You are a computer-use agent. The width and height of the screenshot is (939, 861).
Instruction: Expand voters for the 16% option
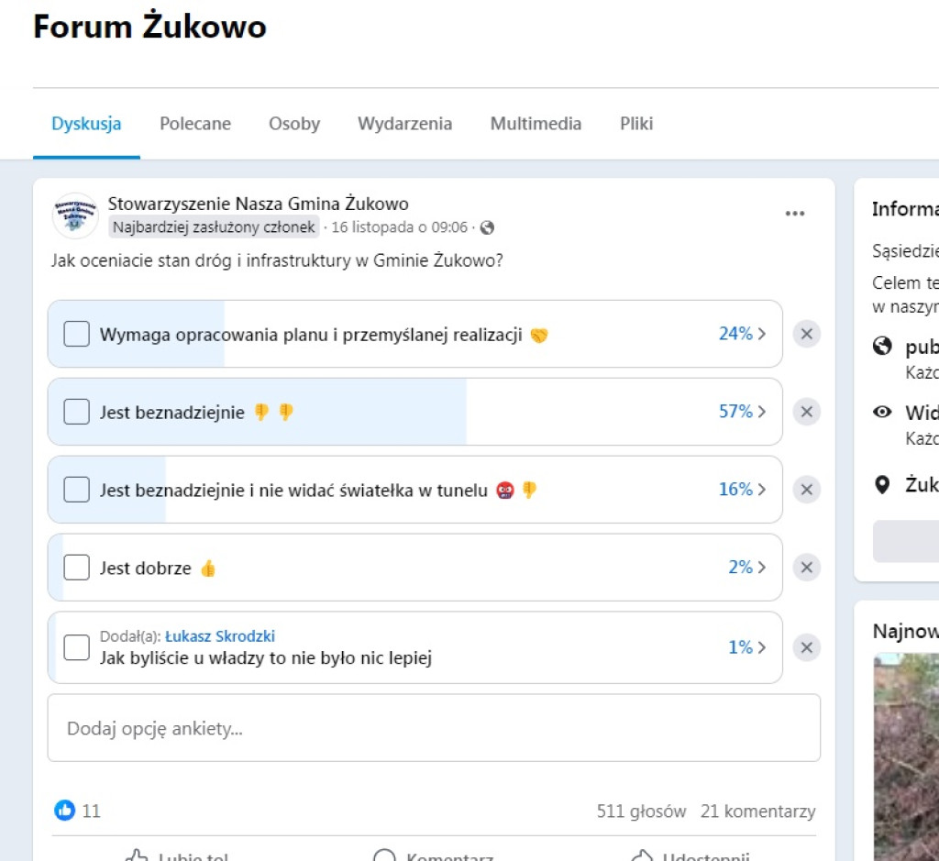click(743, 489)
